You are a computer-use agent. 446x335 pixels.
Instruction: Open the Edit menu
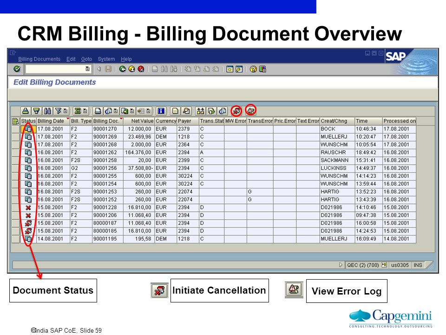(71, 59)
